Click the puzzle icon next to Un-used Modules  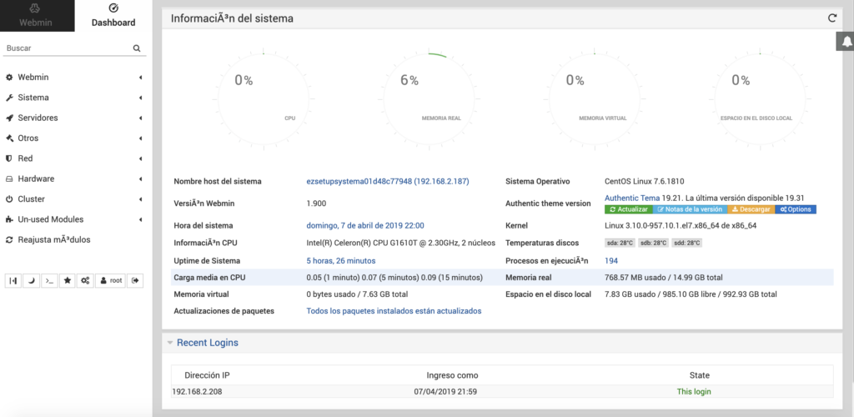point(8,219)
